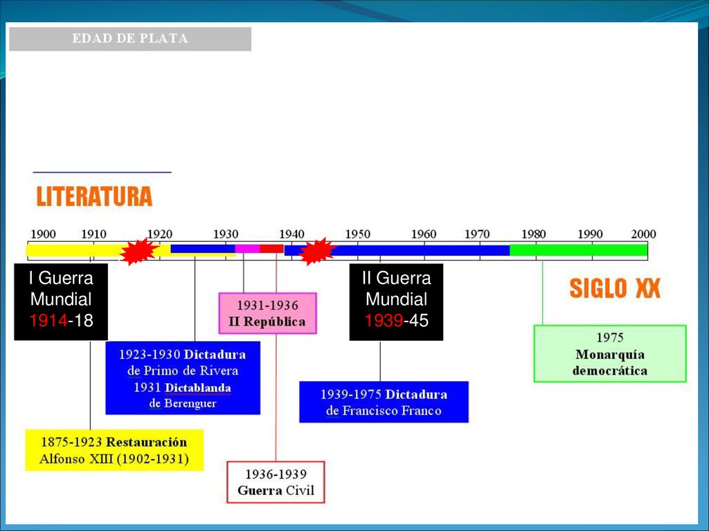Click the red starburst near 1940

317,251
